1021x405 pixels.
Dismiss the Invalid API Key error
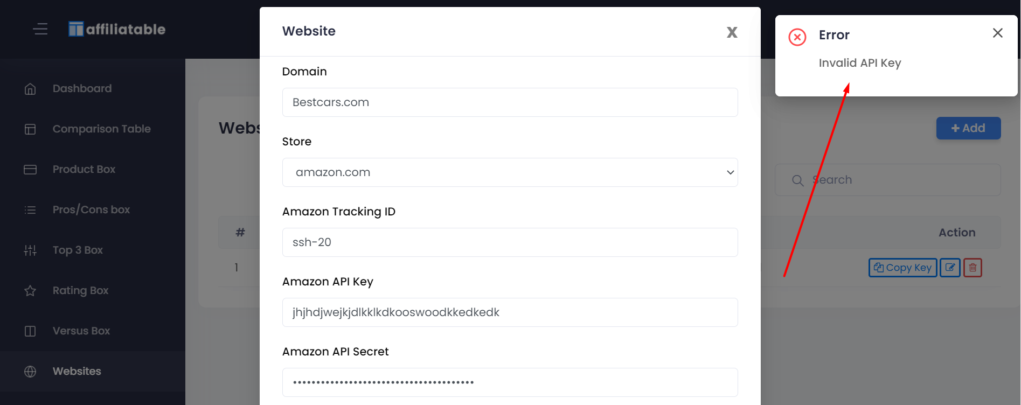pyautogui.click(x=997, y=33)
